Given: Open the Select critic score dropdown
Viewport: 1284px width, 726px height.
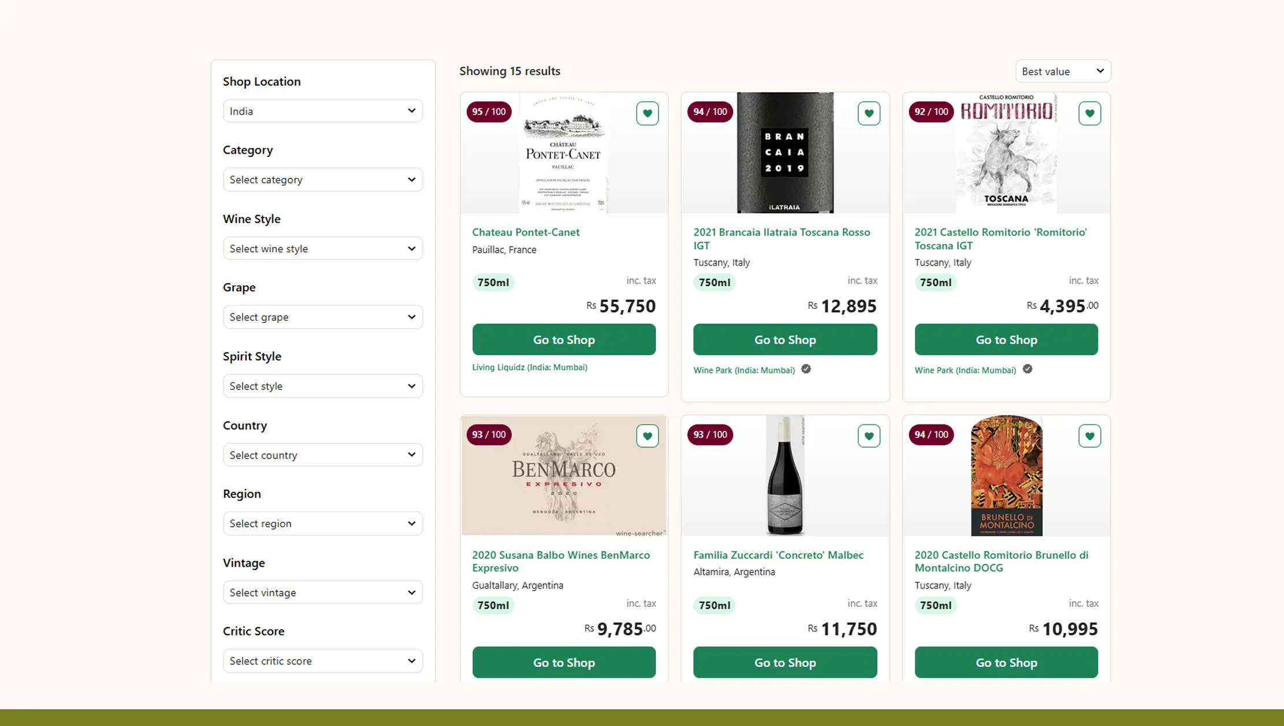Looking at the screenshot, I should pos(322,660).
